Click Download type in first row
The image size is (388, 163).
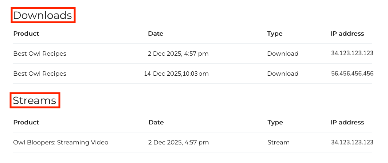(x=283, y=53)
